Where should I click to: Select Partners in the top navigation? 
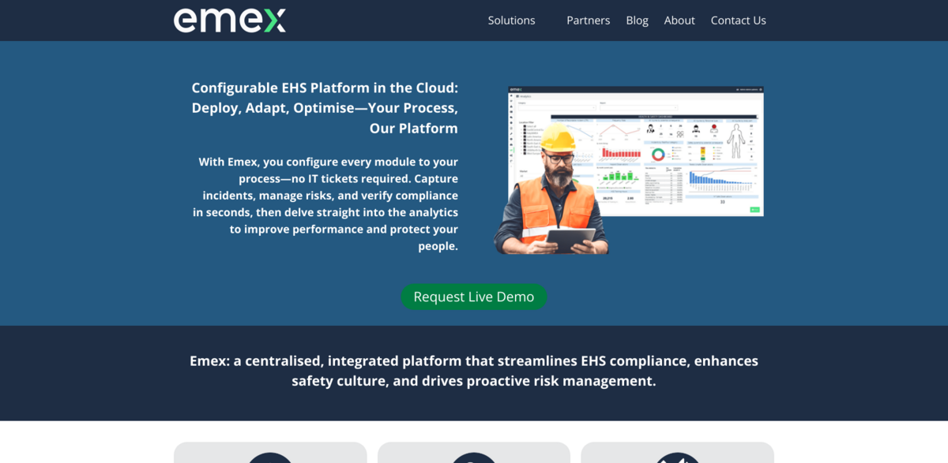tap(588, 20)
